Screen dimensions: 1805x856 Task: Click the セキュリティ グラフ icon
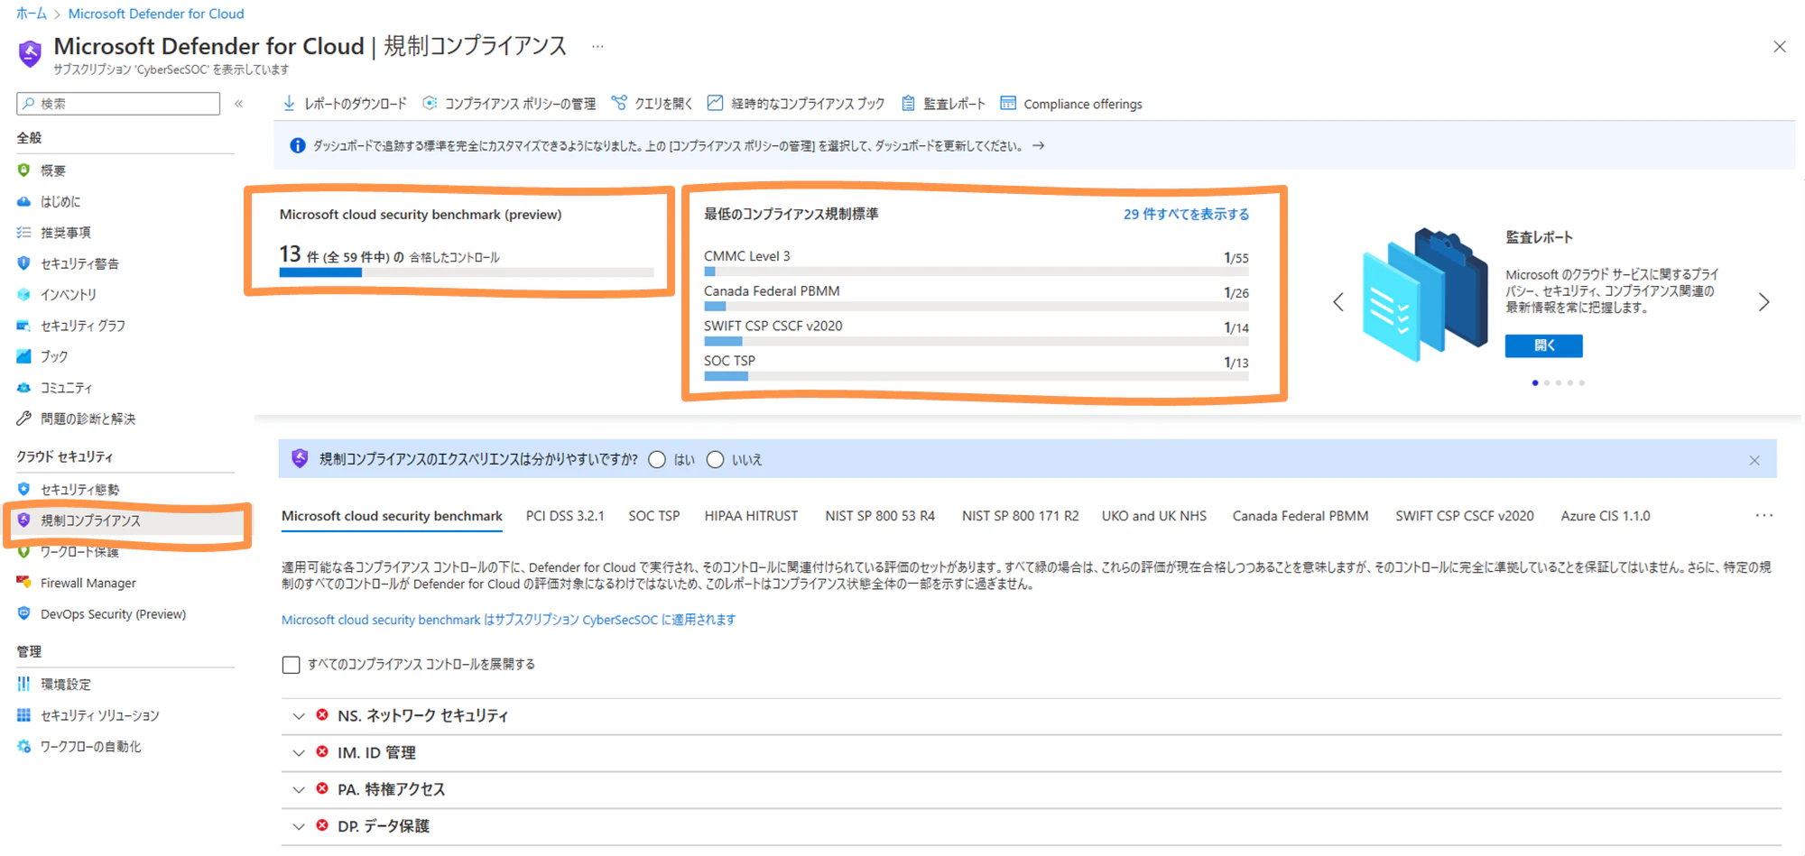point(24,326)
